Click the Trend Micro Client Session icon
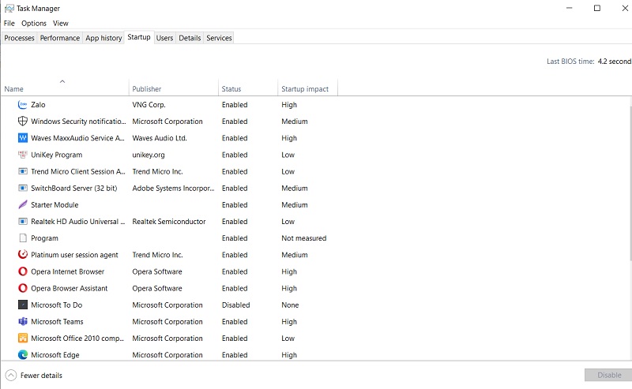The height and width of the screenshot is (389, 632). [23, 171]
